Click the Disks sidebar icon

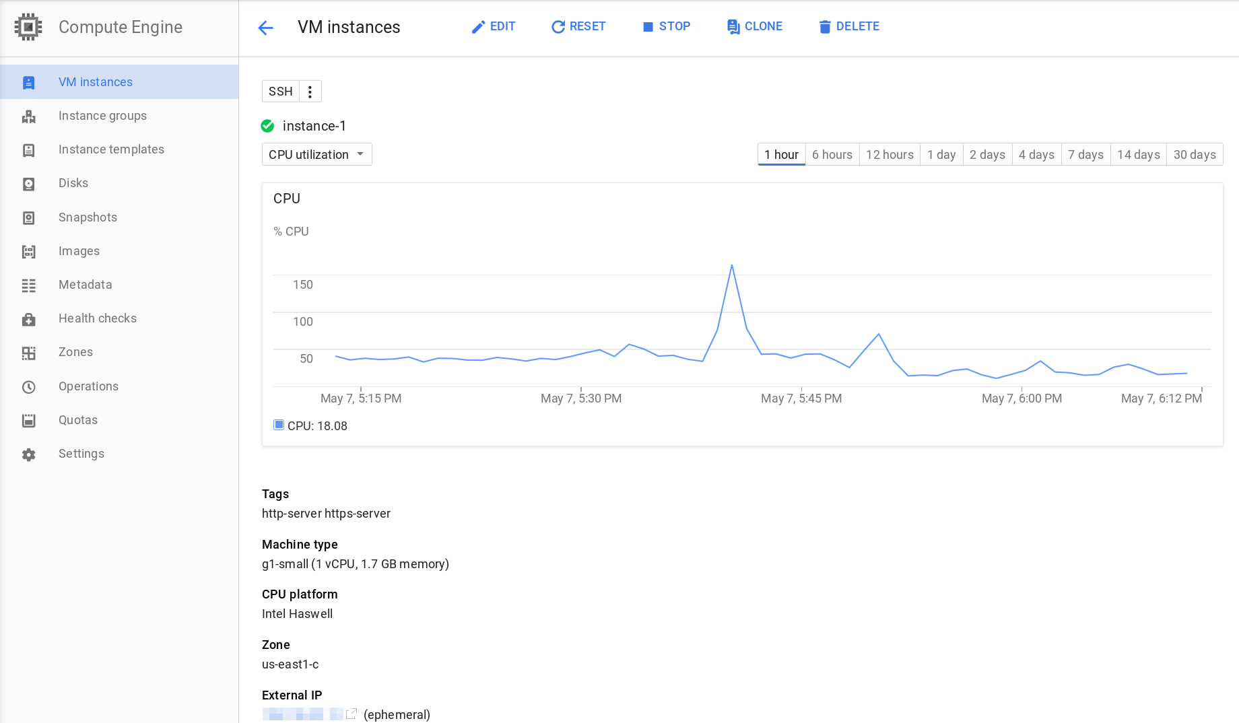click(28, 184)
